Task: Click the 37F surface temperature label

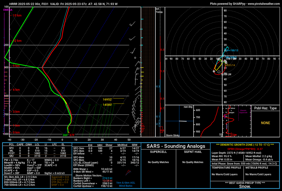Action: [72, 135]
